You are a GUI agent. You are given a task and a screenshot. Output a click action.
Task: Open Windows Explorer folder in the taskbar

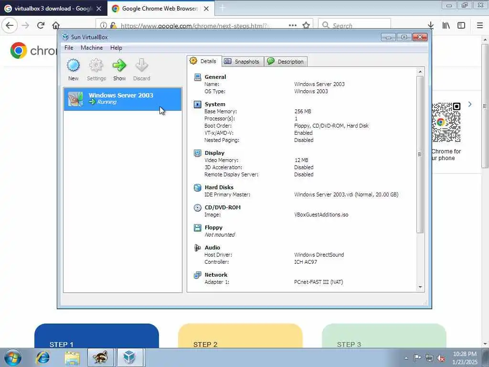(x=73, y=357)
